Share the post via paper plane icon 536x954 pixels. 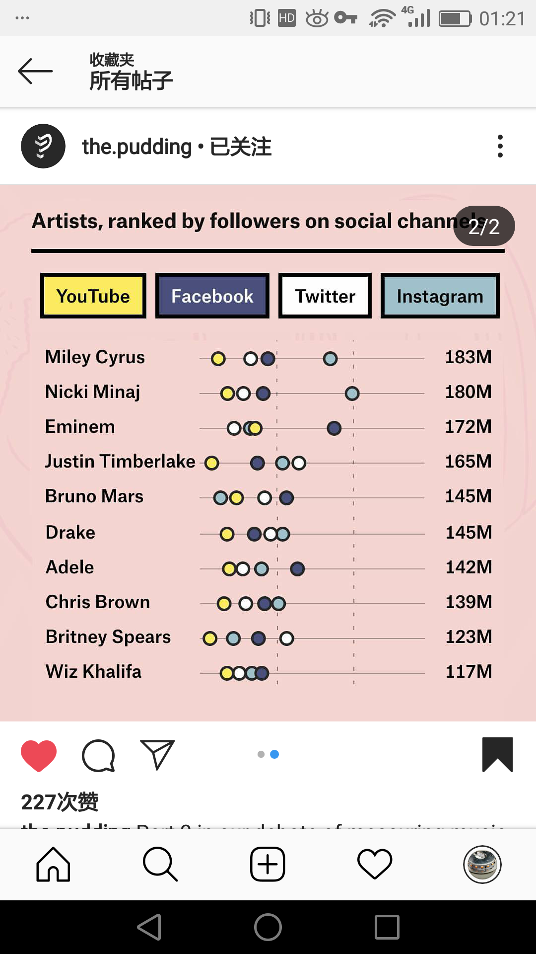pyautogui.click(x=157, y=755)
